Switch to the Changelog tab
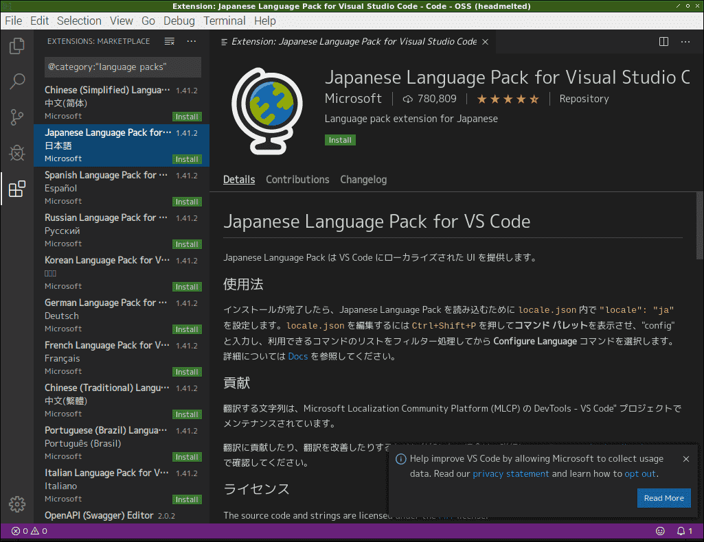This screenshot has height=542, width=704. (x=363, y=180)
